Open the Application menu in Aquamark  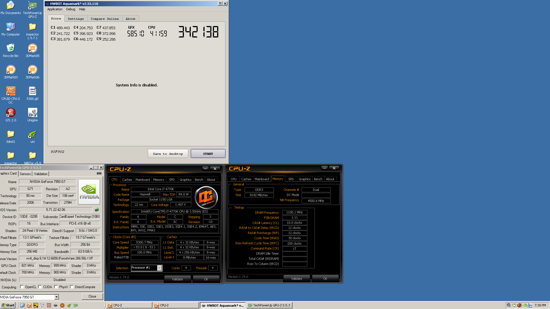tap(55, 9)
